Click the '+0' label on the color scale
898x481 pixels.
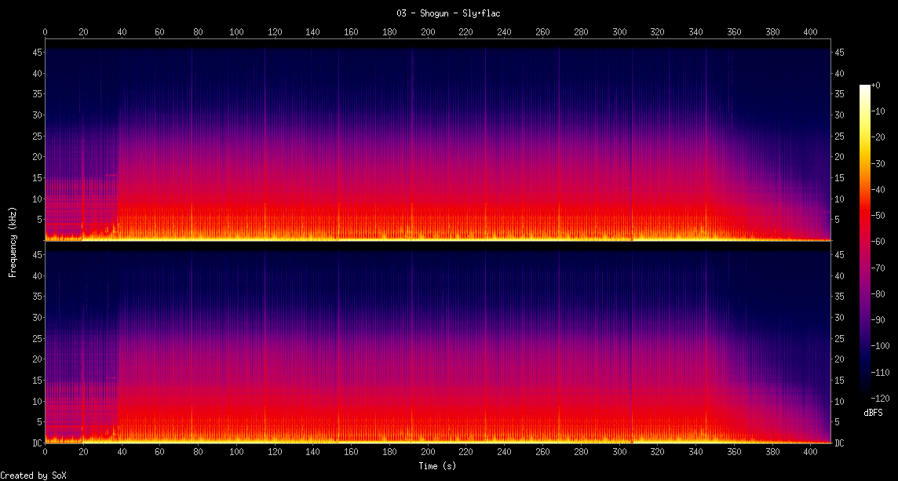tap(877, 86)
